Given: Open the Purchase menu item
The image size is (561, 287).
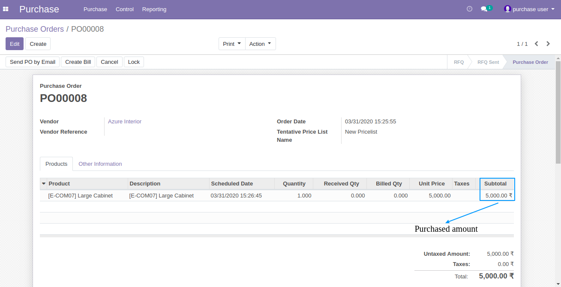Looking at the screenshot, I should click(x=95, y=9).
